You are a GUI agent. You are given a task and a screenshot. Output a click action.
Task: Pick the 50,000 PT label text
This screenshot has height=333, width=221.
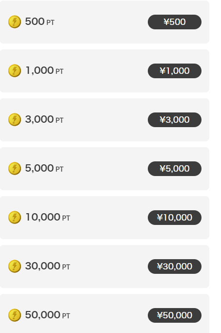[48, 315]
